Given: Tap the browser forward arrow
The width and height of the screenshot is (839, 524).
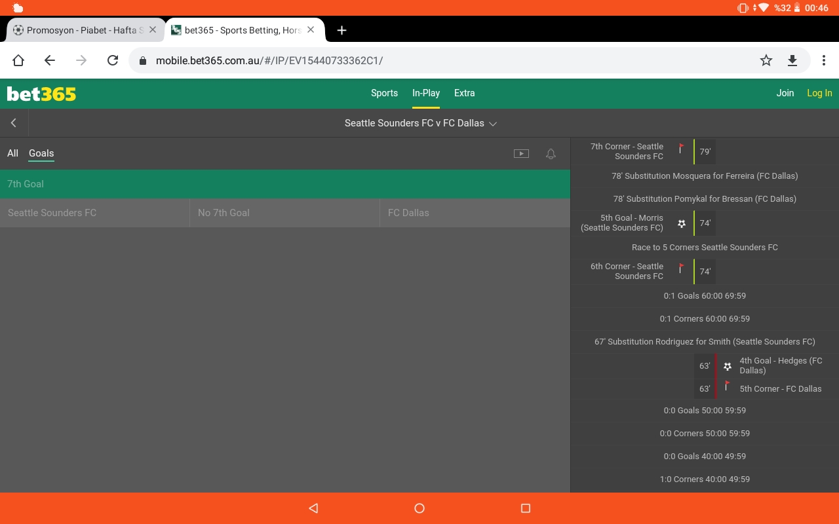Looking at the screenshot, I should click(x=81, y=60).
